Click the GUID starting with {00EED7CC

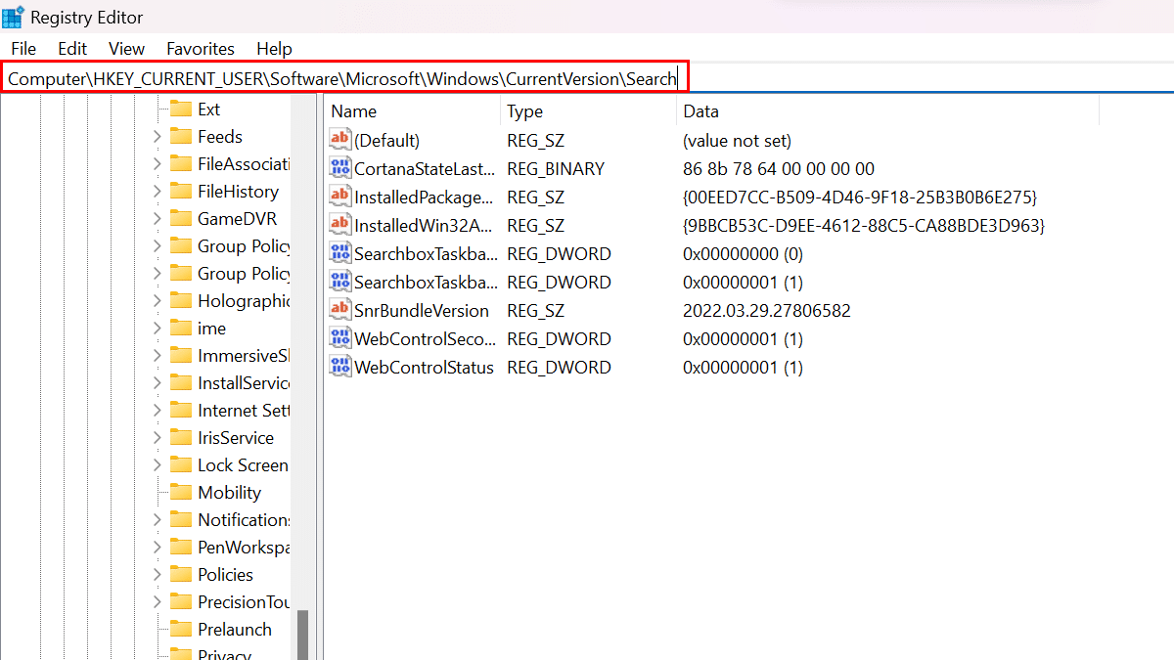[860, 197]
